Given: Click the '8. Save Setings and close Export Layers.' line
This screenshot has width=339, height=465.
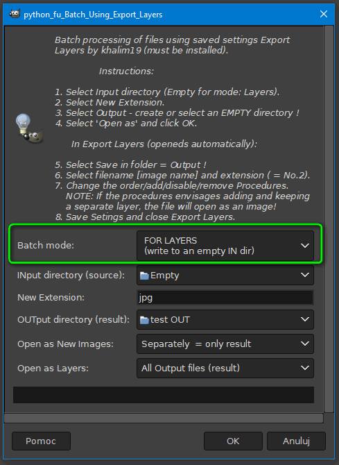Looking at the screenshot, I should (x=145, y=217).
